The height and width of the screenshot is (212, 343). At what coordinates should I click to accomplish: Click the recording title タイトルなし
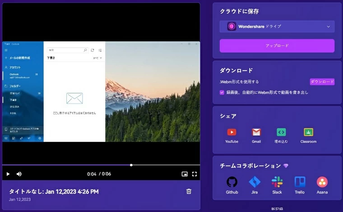(54, 191)
